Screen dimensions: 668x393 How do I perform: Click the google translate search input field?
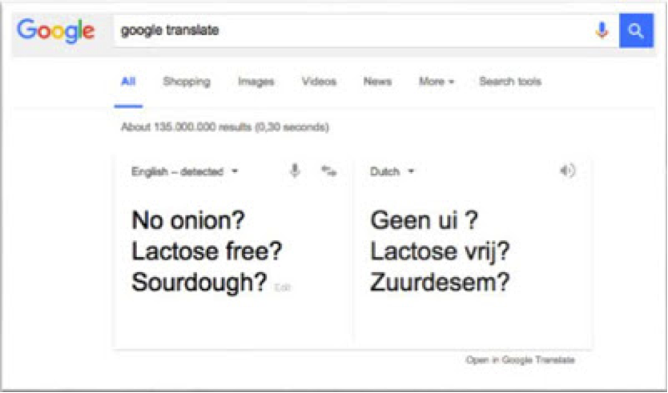point(353,30)
